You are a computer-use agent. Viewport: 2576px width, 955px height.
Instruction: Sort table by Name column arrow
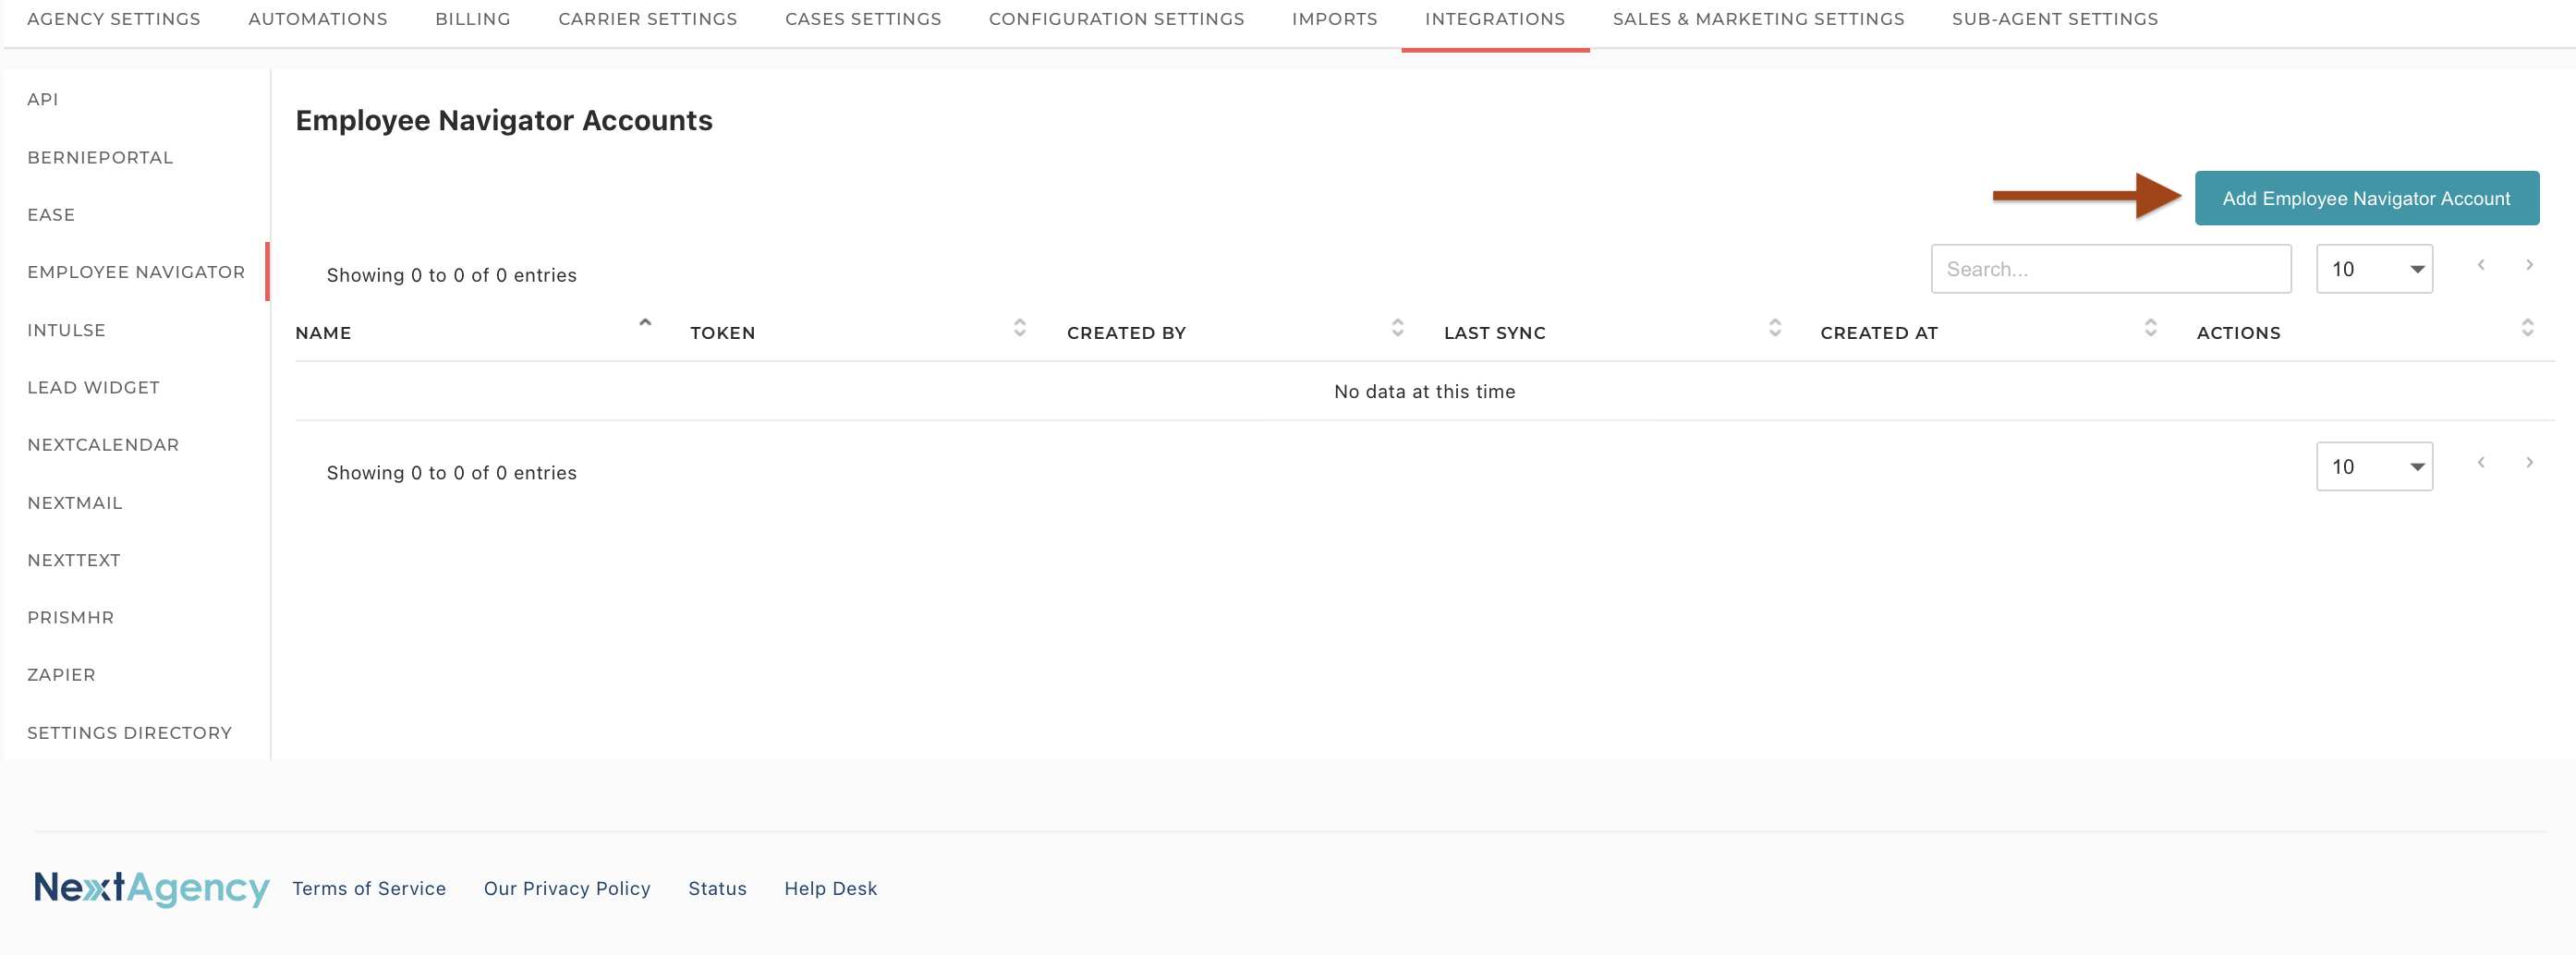645,323
